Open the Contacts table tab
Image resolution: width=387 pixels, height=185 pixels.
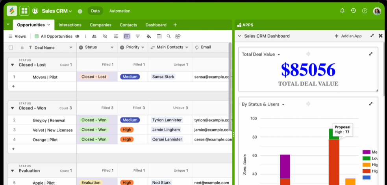[x=128, y=25]
